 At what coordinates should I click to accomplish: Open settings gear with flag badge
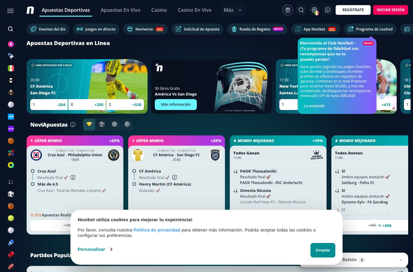click(314, 10)
